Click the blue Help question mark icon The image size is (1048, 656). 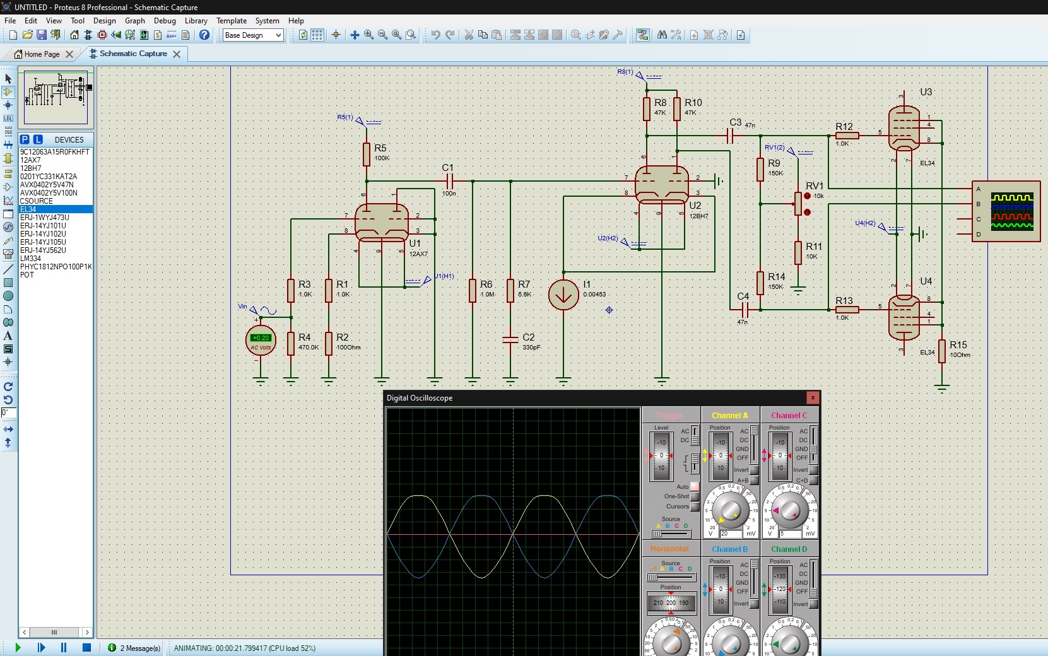coord(204,35)
